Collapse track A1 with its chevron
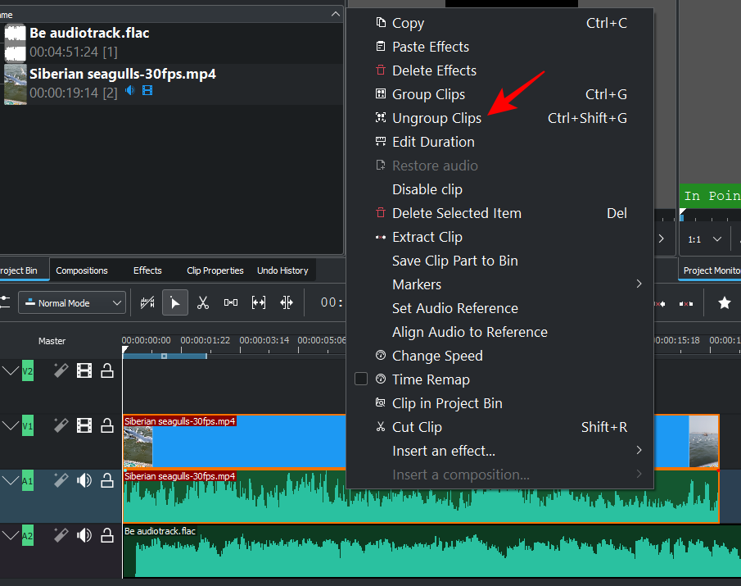Image resolution: width=741 pixels, height=586 pixels. [10, 481]
